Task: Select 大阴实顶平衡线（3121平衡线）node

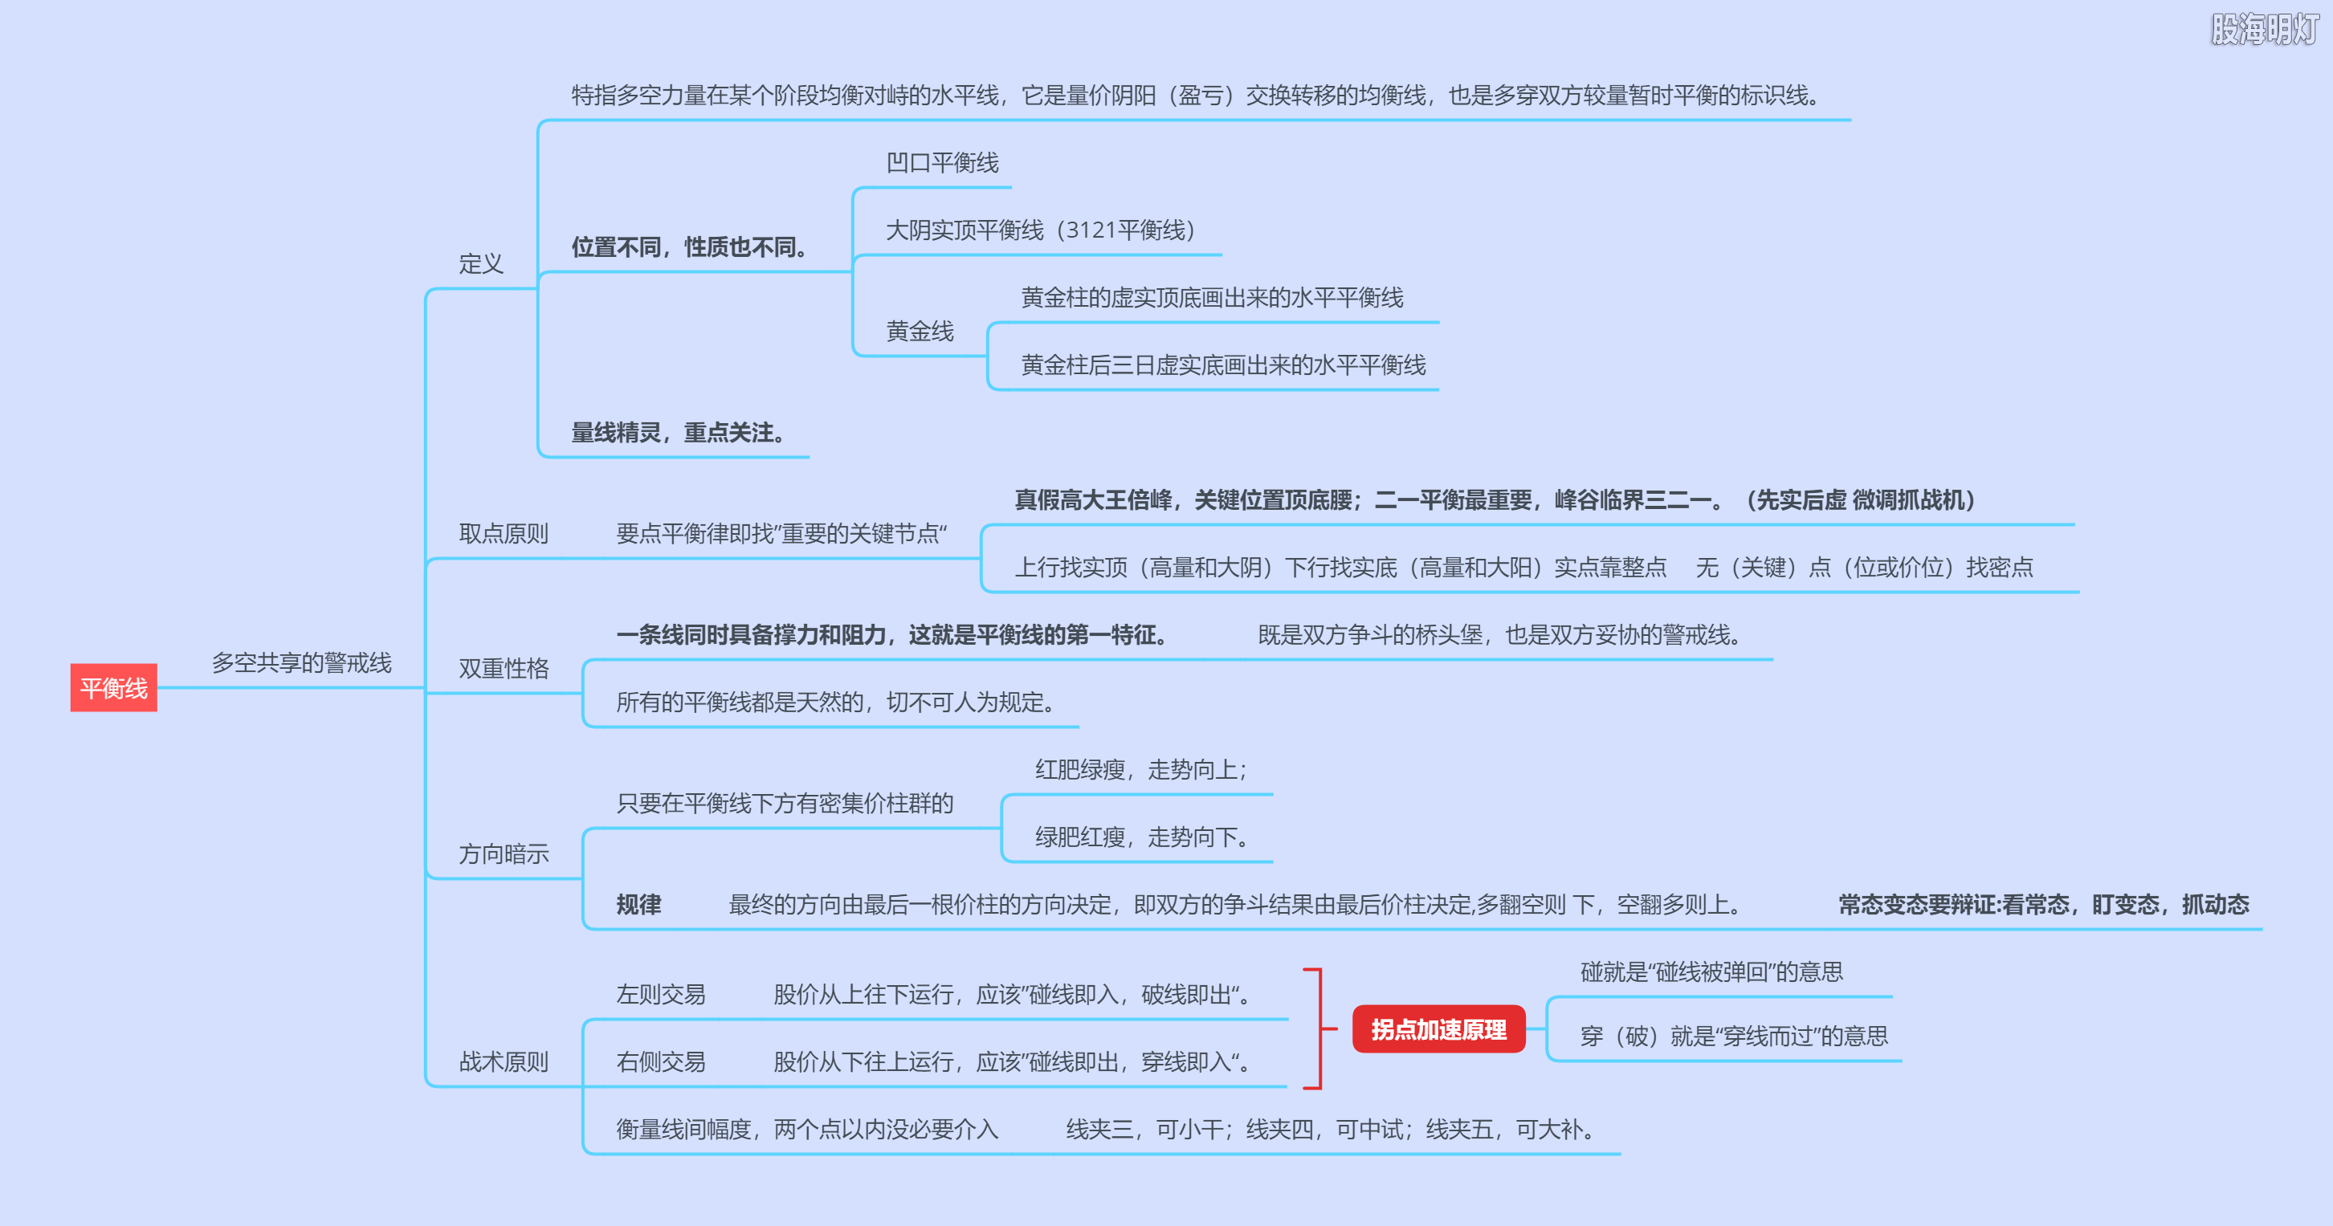Action: point(1040,230)
